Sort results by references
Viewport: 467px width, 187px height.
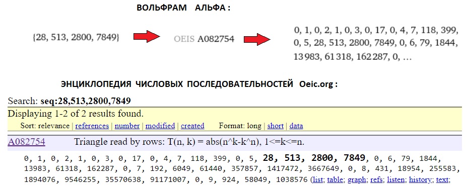coord(92,126)
